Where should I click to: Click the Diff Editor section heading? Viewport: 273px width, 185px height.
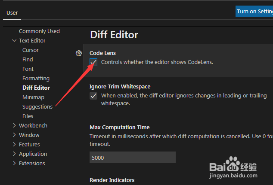pos(114,35)
